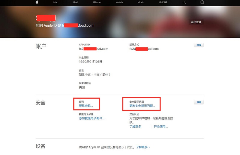The image size is (240, 155).
Task: Open the search magnifier icon
Action: (184, 2)
